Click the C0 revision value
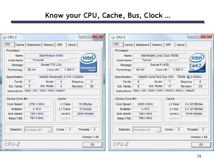214x165 pixels. pyautogui.click(x=200, y=86)
